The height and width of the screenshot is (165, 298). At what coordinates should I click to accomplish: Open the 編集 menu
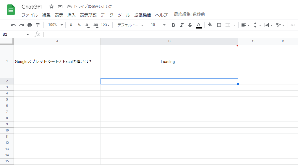coord(46,15)
